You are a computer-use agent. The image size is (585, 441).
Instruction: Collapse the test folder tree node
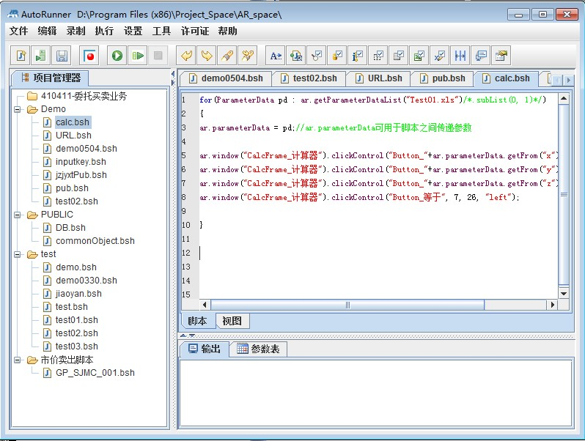point(18,254)
